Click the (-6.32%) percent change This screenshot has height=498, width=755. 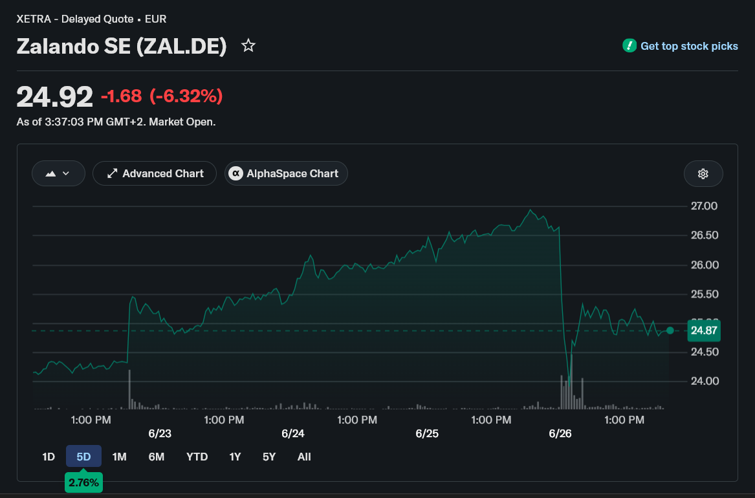tap(186, 96)
